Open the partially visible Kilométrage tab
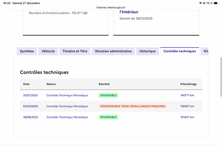The image size is (222, 145). [x=205, y=51]
